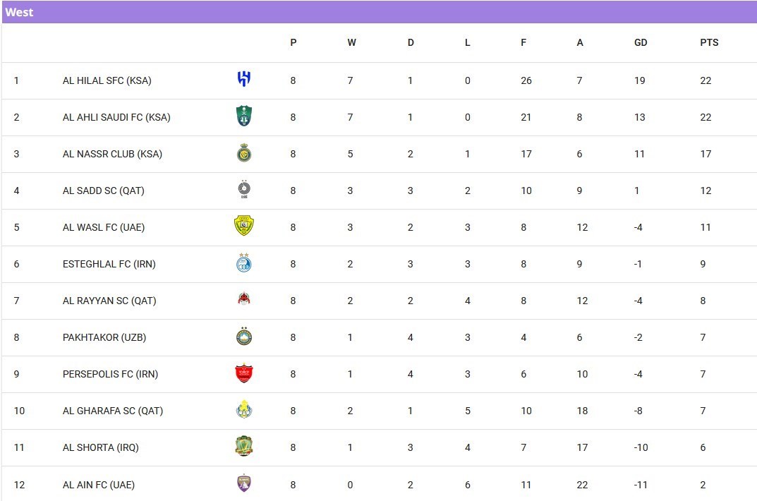Open the Al Wasl FC yellow crest

pos(243,227)
